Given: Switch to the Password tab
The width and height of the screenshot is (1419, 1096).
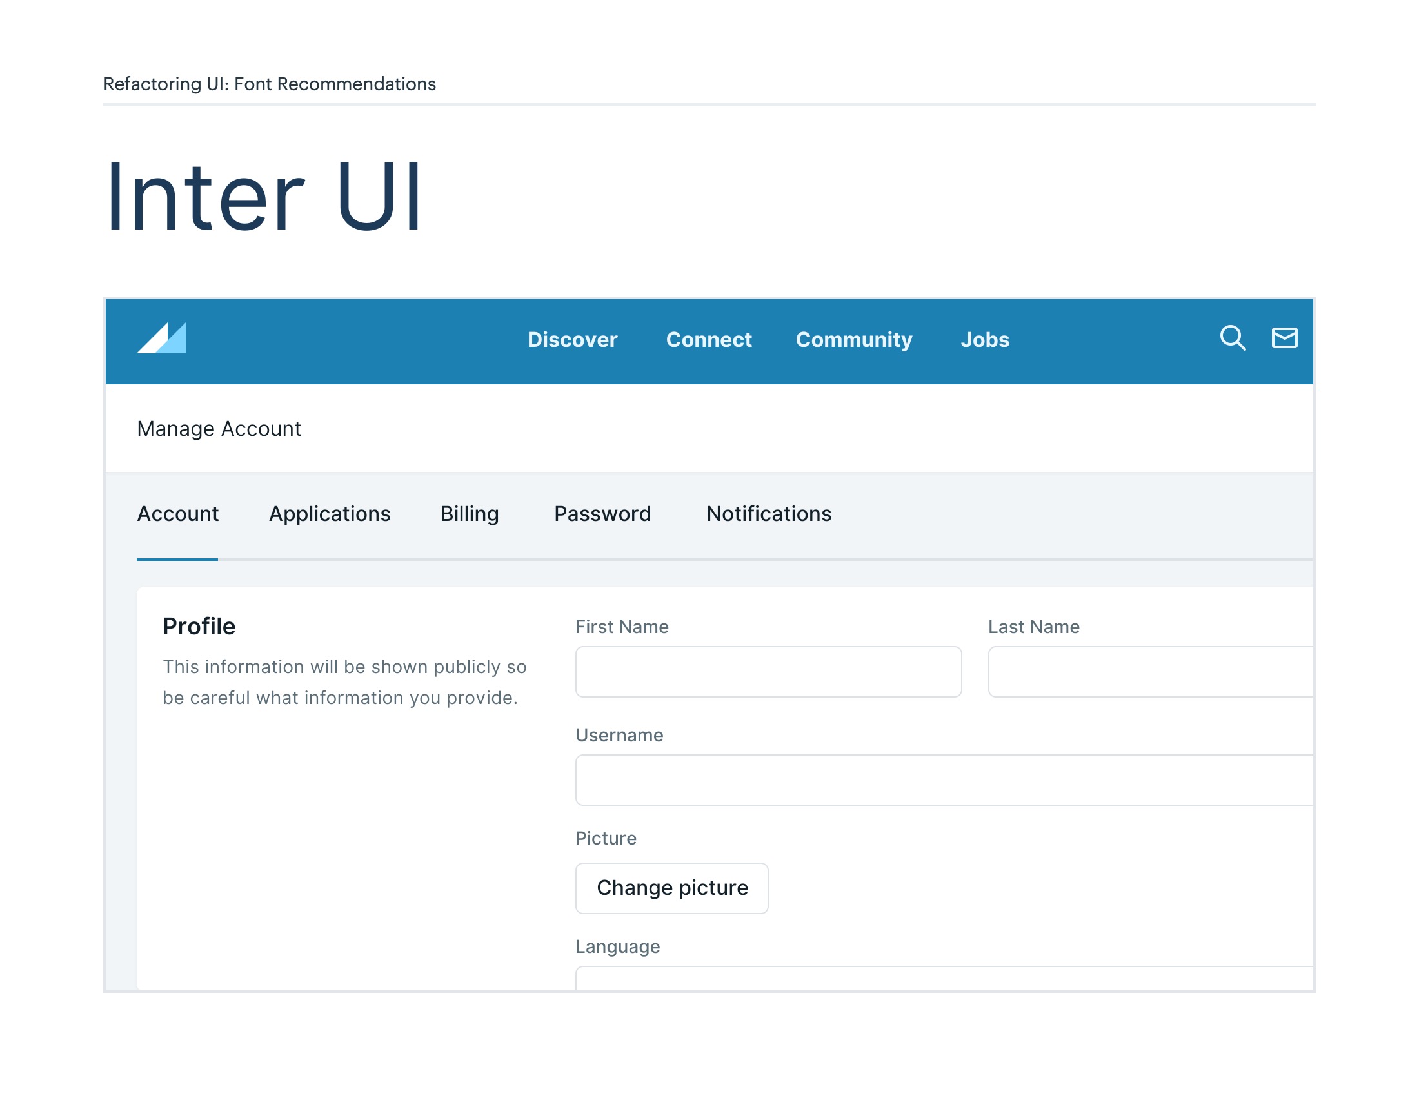Looking at the screenshot, I should point(602,514).
